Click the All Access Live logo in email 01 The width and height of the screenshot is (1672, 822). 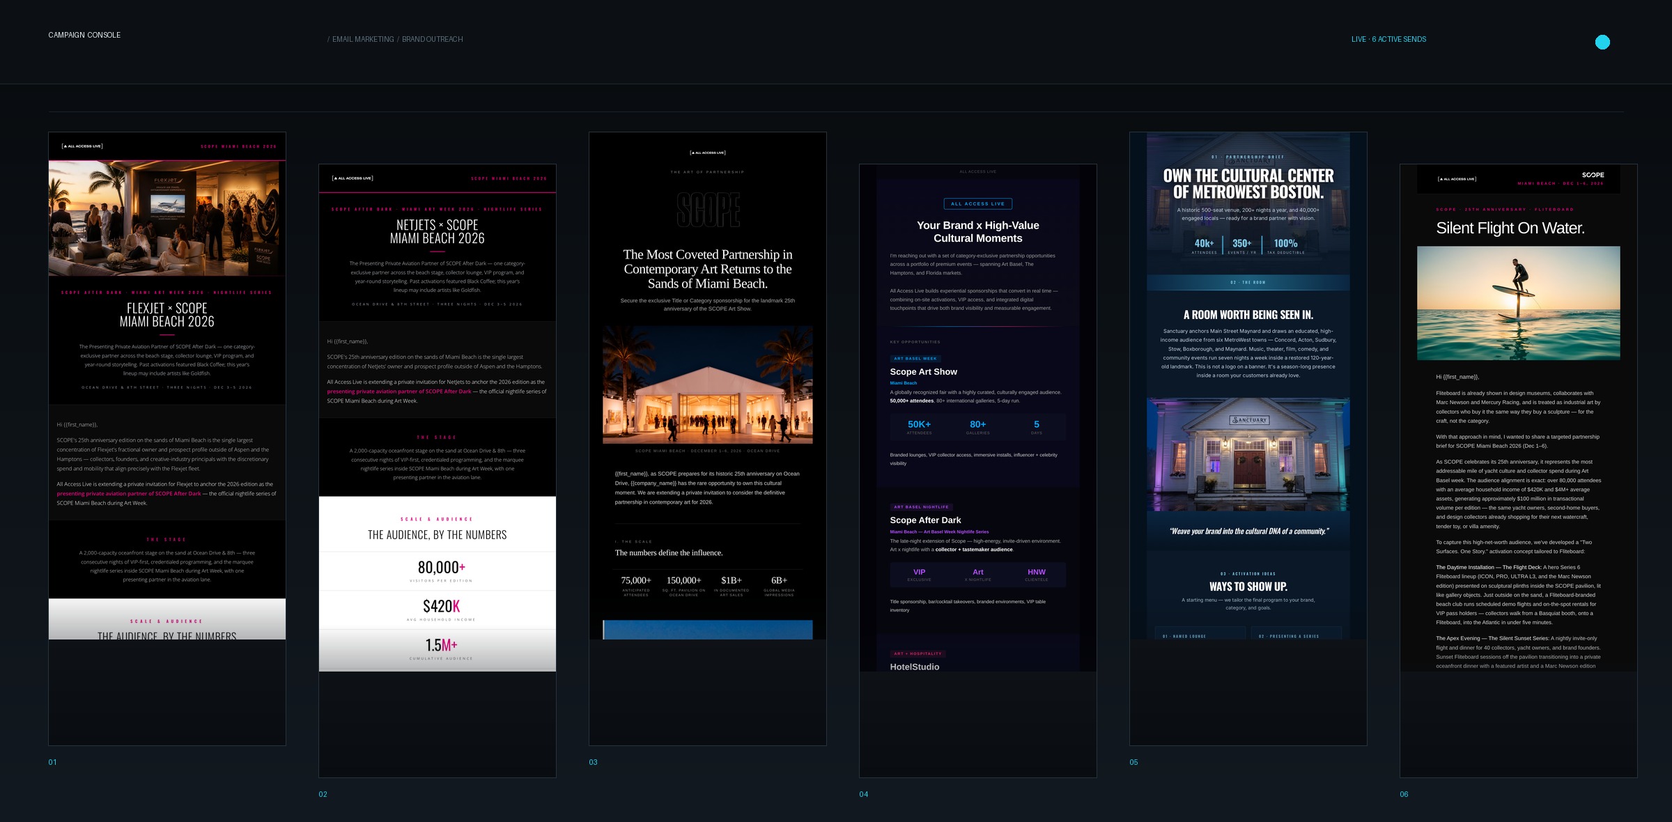pyautogui.click(x=82, y=146)
